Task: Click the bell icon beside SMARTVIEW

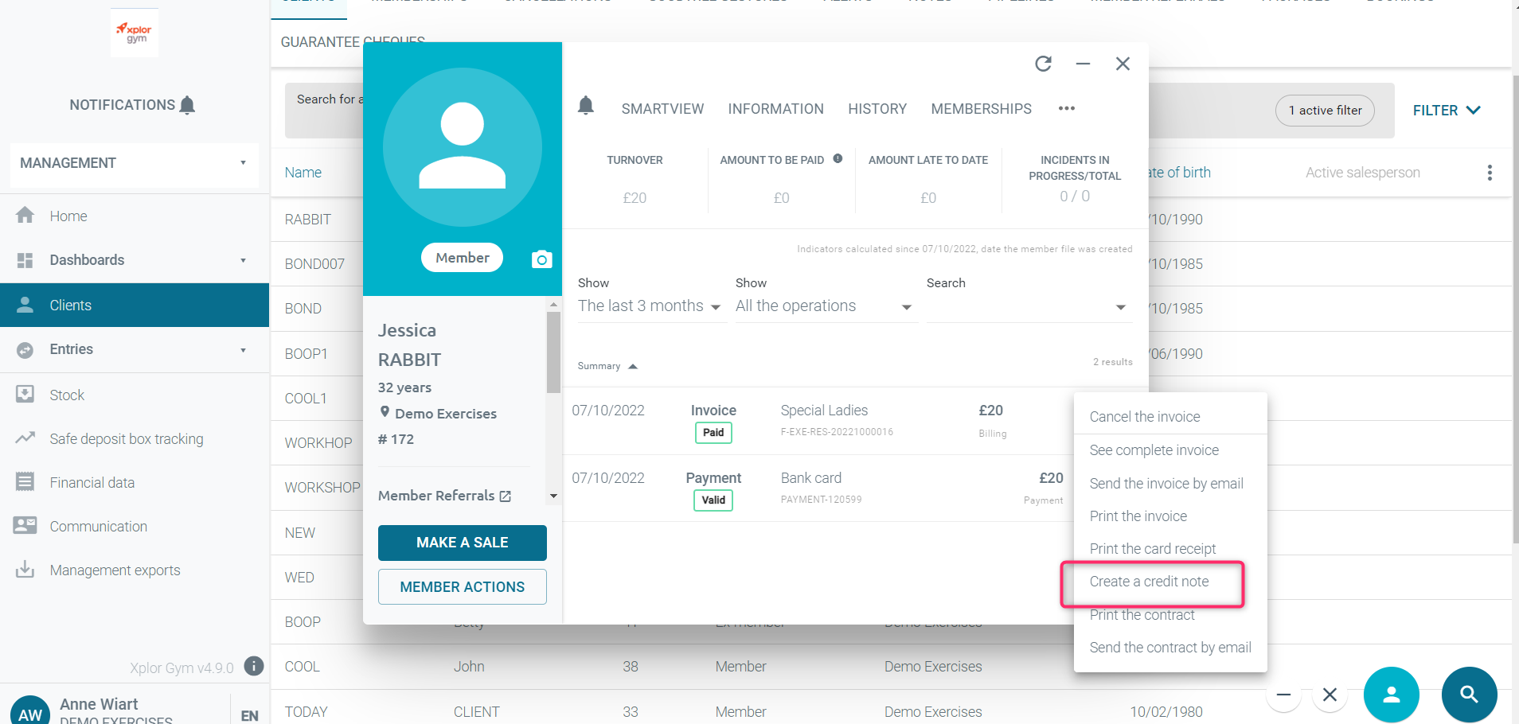Action: [586, 106]
